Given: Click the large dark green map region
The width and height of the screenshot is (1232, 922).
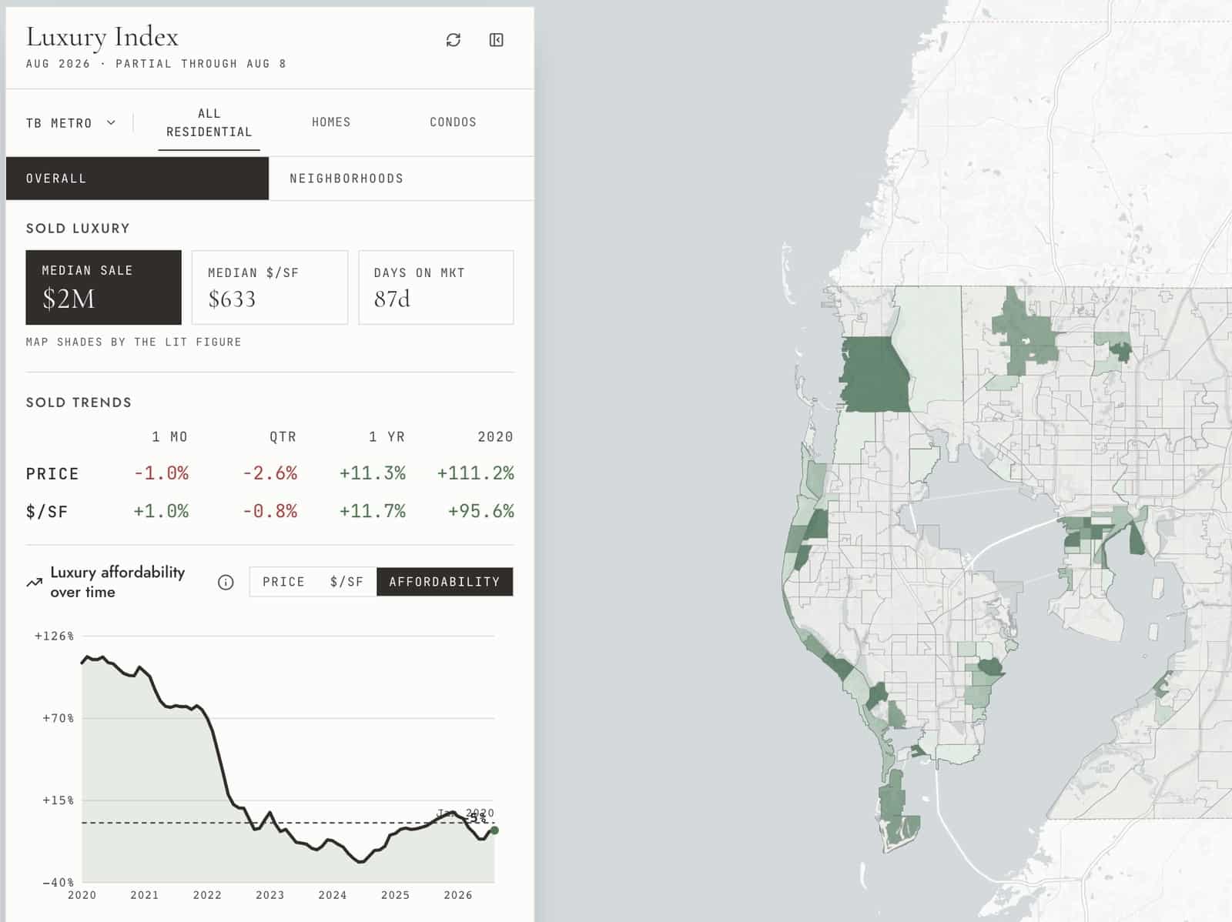Looking at the screenshot, I should coord(875,375).
